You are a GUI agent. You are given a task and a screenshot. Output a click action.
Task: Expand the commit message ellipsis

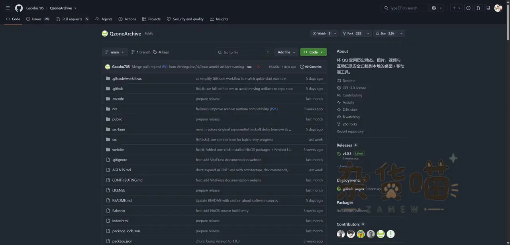click(x=249, y=67)
